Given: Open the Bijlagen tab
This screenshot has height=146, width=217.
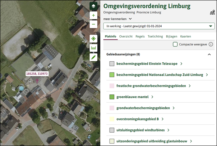Looking at the screenshot, I should pyautogui.click(x=171, y=36).
